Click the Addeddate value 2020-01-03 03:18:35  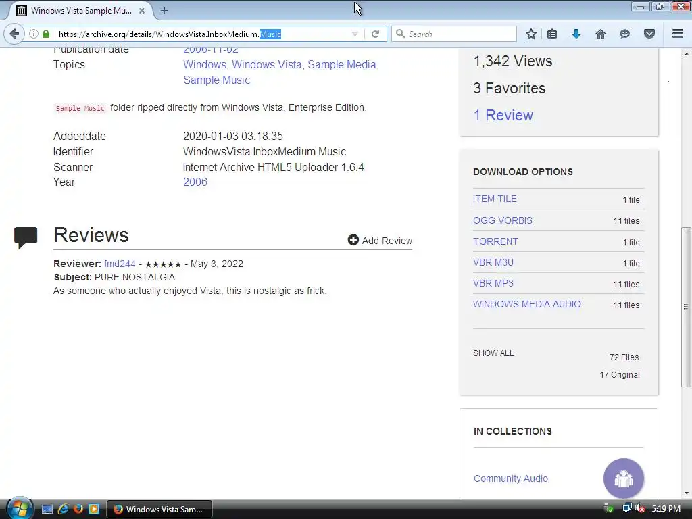pyautogui.click(x=233, y=136)
